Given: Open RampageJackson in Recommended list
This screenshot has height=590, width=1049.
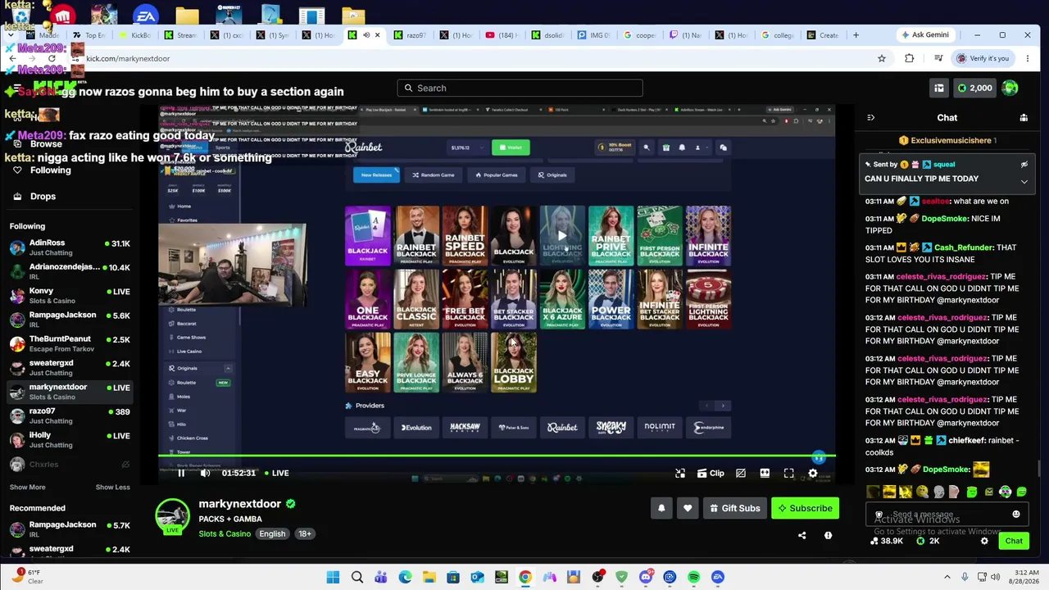Looking at the screenshot, I should tap(69, 529).
